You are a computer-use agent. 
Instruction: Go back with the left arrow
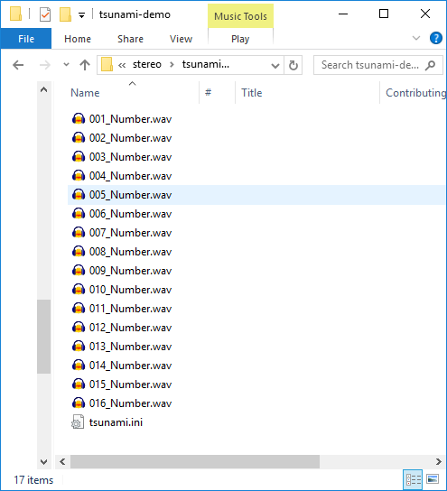click(18, 65)
